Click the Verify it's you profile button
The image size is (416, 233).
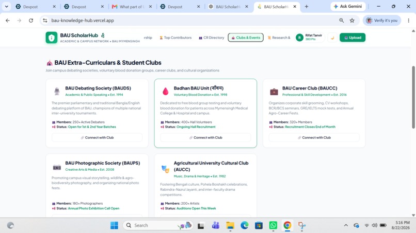pos(382,21)
